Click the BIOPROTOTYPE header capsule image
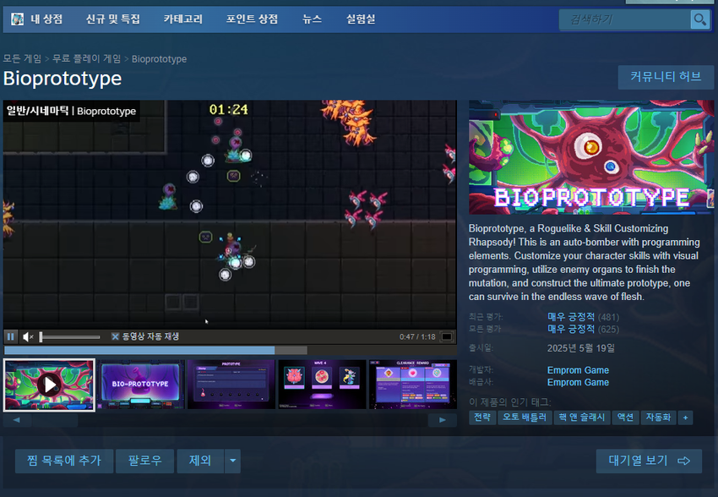This screenshot has height=497, width=718. pos(591,157)
